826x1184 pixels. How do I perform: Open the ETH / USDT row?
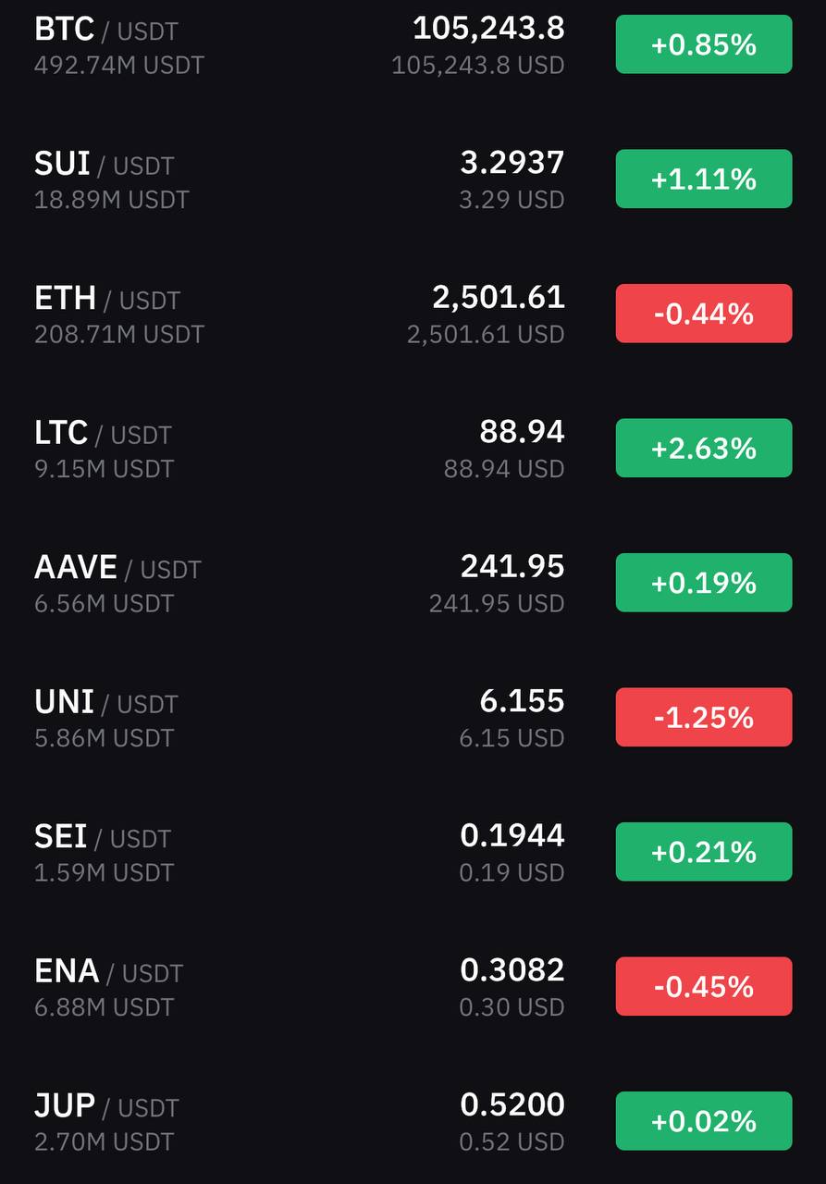[x=413, y=314]
